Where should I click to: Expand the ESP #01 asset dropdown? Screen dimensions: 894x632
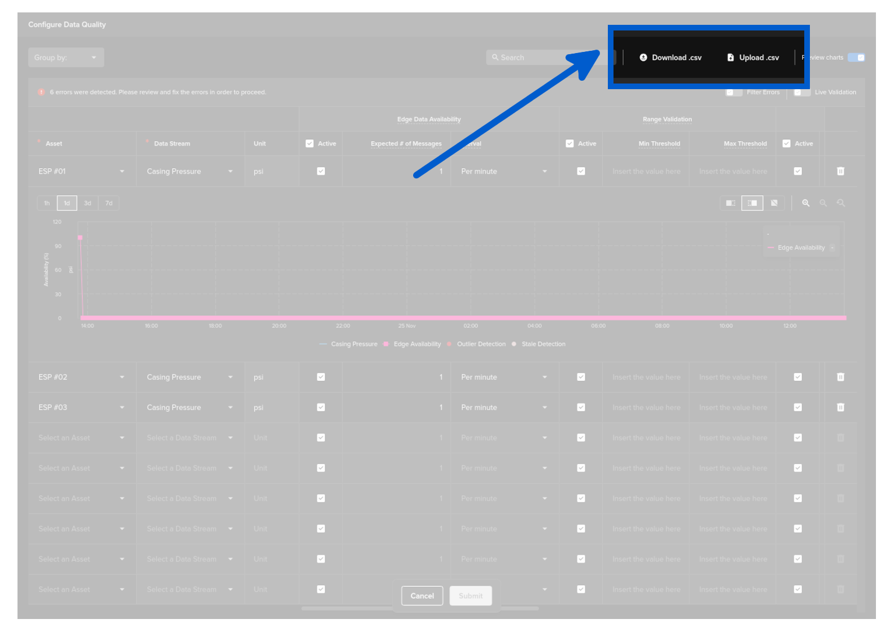pyautogui.click(x=122, y=172)
